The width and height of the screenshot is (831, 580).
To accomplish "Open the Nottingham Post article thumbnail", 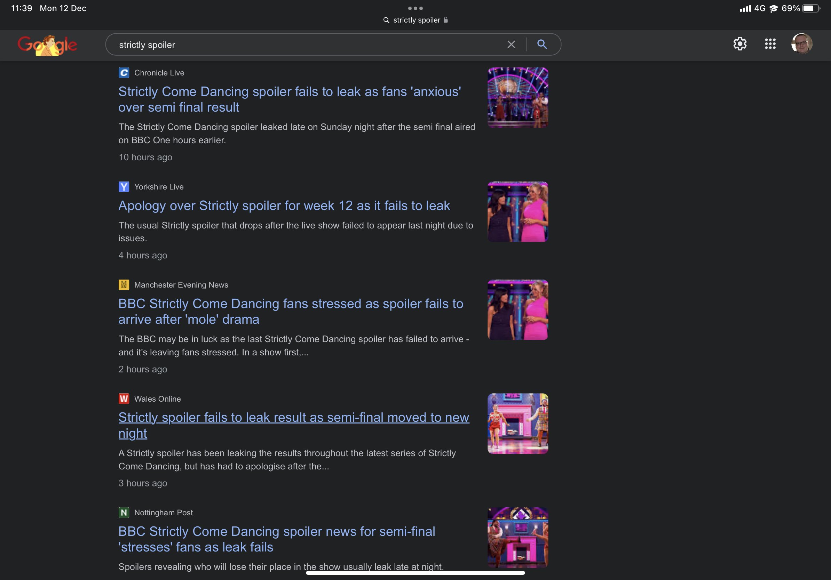I will coord(517,537).
